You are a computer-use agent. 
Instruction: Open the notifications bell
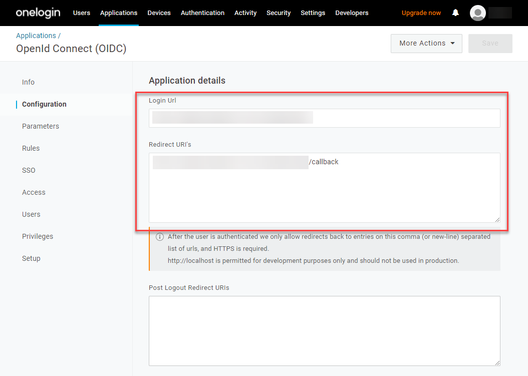pyautogui.click(x=455, y=13)
